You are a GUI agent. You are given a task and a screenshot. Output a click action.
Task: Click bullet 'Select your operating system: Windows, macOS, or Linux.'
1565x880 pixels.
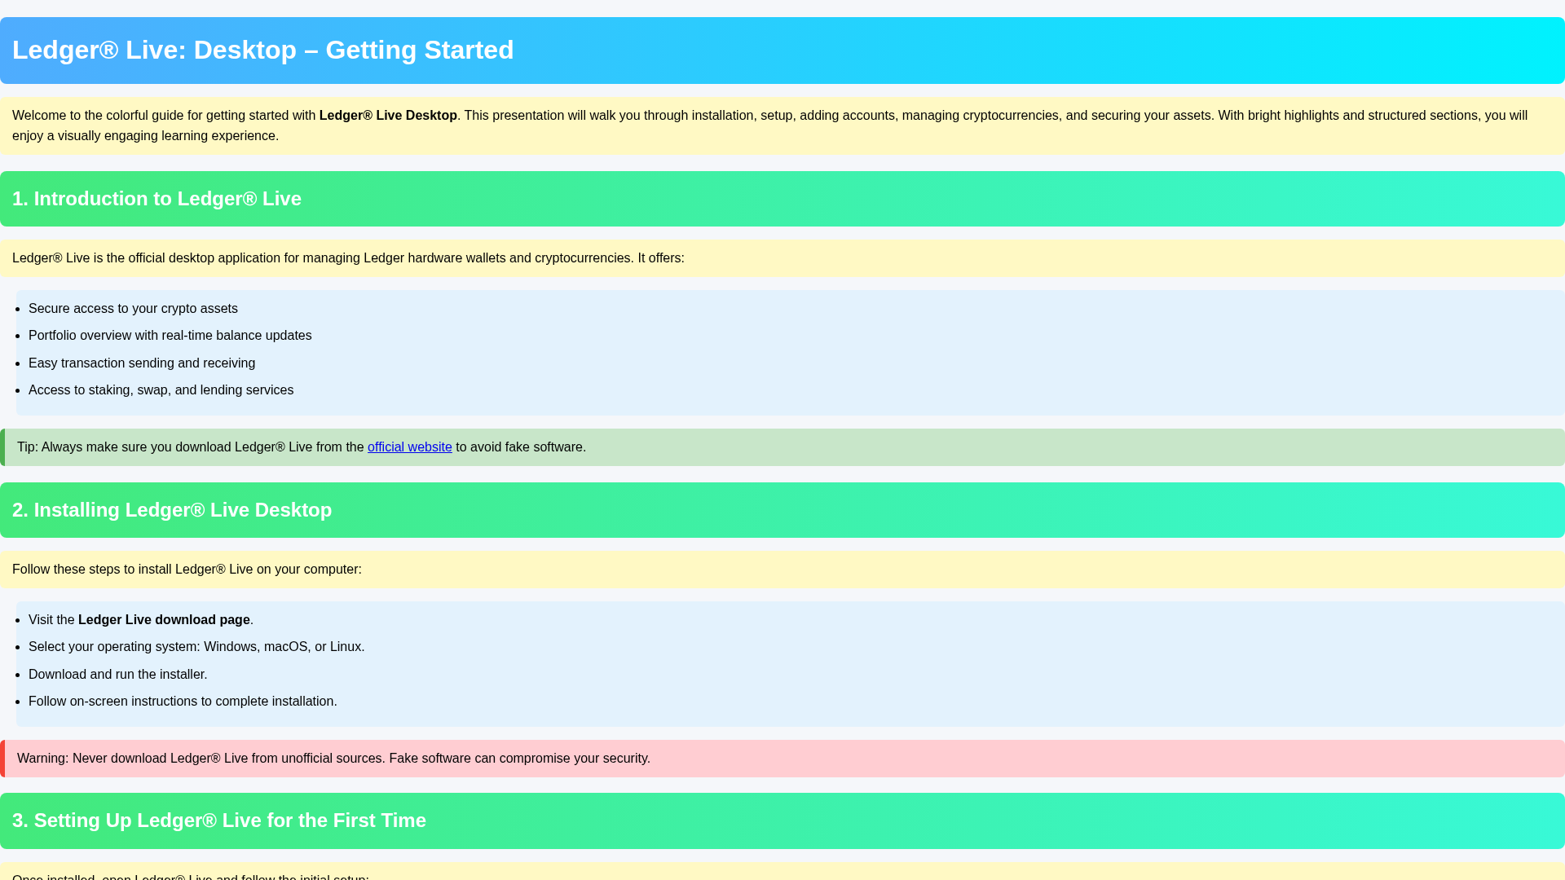[196, 647]
